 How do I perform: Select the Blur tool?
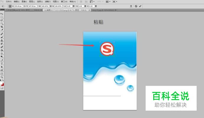point(2,53)
